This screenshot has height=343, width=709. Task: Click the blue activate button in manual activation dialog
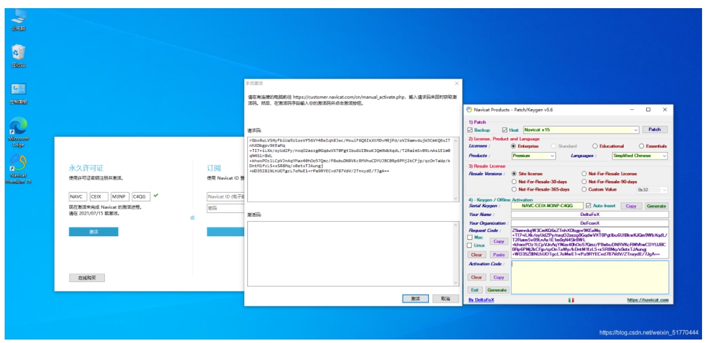coord(415,298)
